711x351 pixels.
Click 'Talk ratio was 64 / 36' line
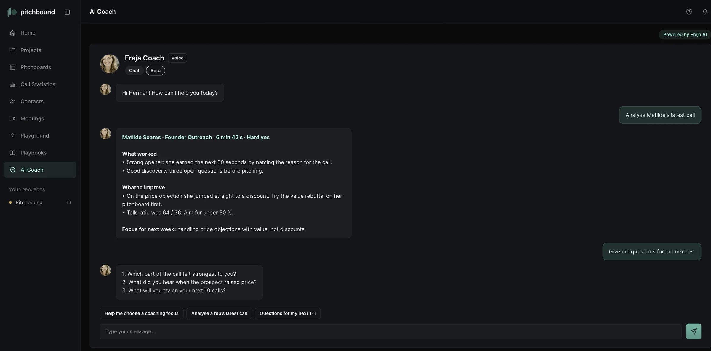tap(177, 213)
